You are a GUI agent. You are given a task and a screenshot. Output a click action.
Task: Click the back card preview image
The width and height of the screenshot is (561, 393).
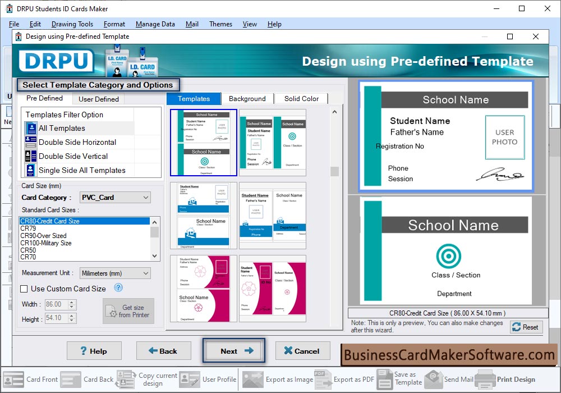(446, 251)
